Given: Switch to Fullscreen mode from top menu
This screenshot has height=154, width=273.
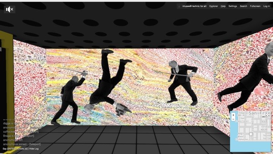Looking at the screenshot, I should [255, 6].
